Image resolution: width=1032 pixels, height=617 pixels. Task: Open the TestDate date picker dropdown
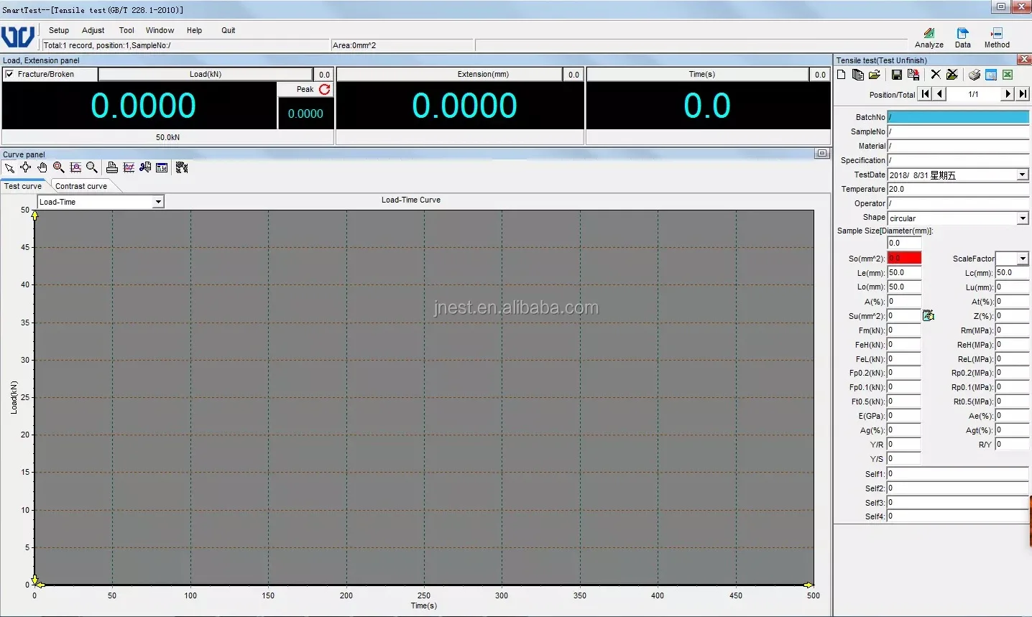tap(1022, 175)
